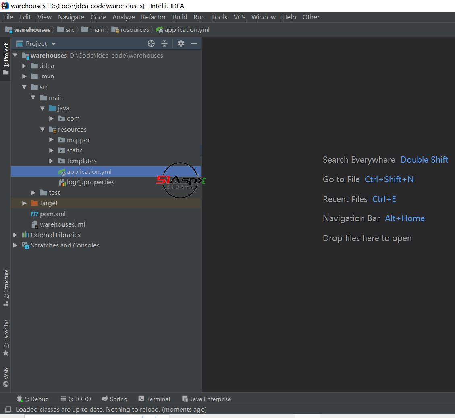
Task: Click the log4j.properties file icon
Action: (62, 182)
